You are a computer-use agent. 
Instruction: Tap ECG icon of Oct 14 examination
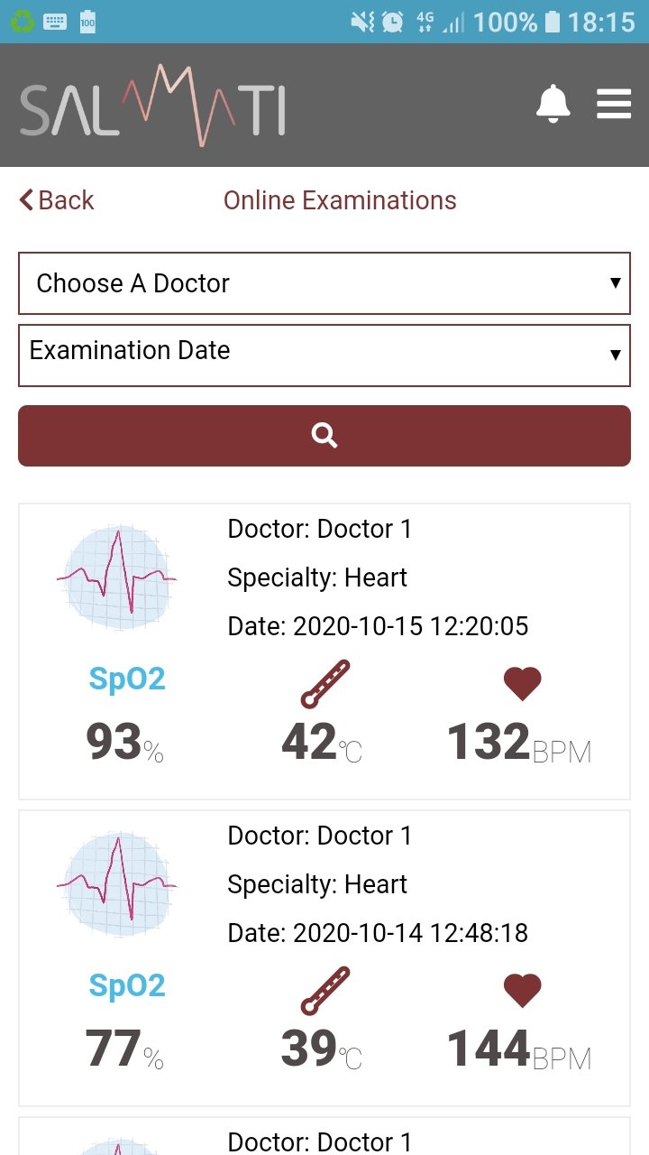click(x=117, y=884)
